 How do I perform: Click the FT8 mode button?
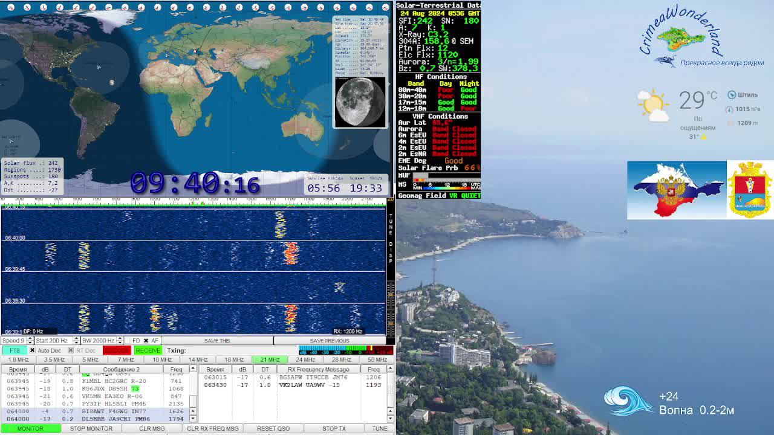15,350
